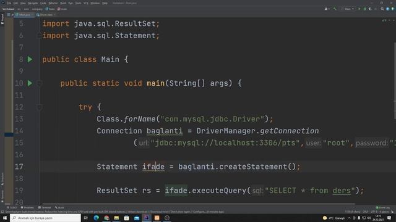This screenshot has height=222, width=396.
Task: Open the Help menu
Action: 105,3
